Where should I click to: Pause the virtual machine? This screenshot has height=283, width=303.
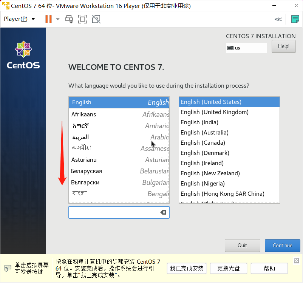[x=48, y=19]
